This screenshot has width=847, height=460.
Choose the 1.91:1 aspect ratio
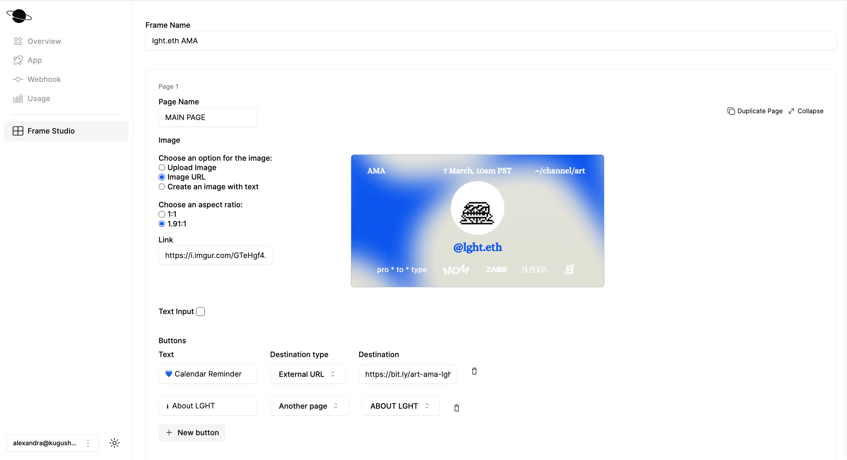click(x=162, y=224)
